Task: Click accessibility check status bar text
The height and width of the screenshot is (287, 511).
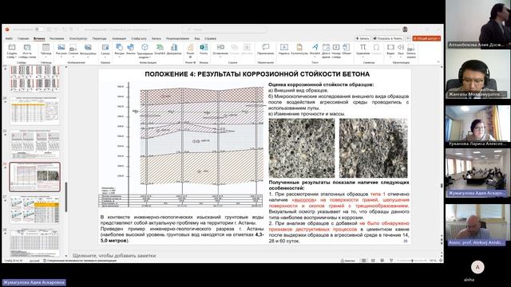Action: pyautogui.click(x=80, y=261)
